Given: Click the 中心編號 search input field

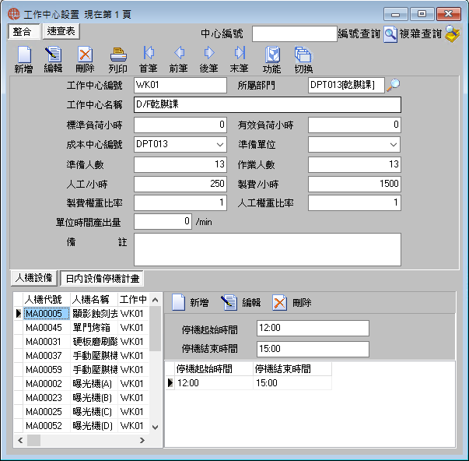Looking at the screenshot, I should pyautogui.click(x=295, y=33).
